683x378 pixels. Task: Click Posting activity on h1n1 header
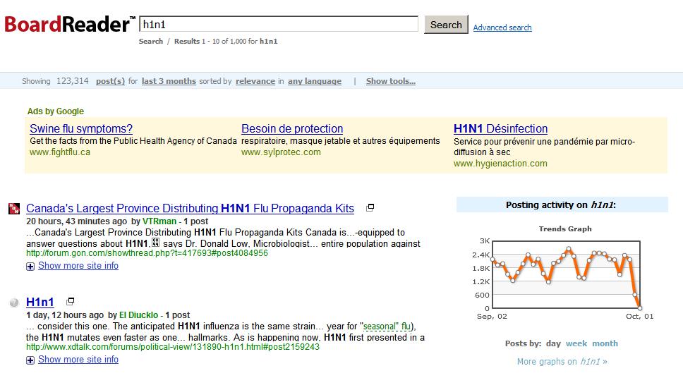(561, 205)
